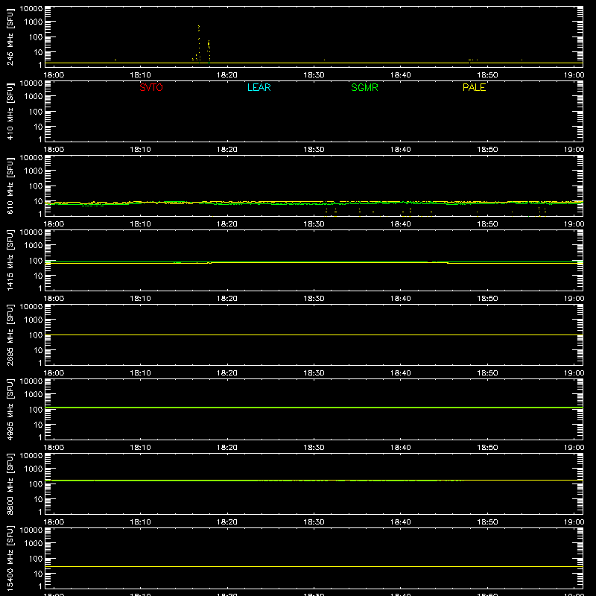Select the 8800 MHz [SFU] axis label
The height and width of the screenshot is (596, 596).
coord(10,484)
